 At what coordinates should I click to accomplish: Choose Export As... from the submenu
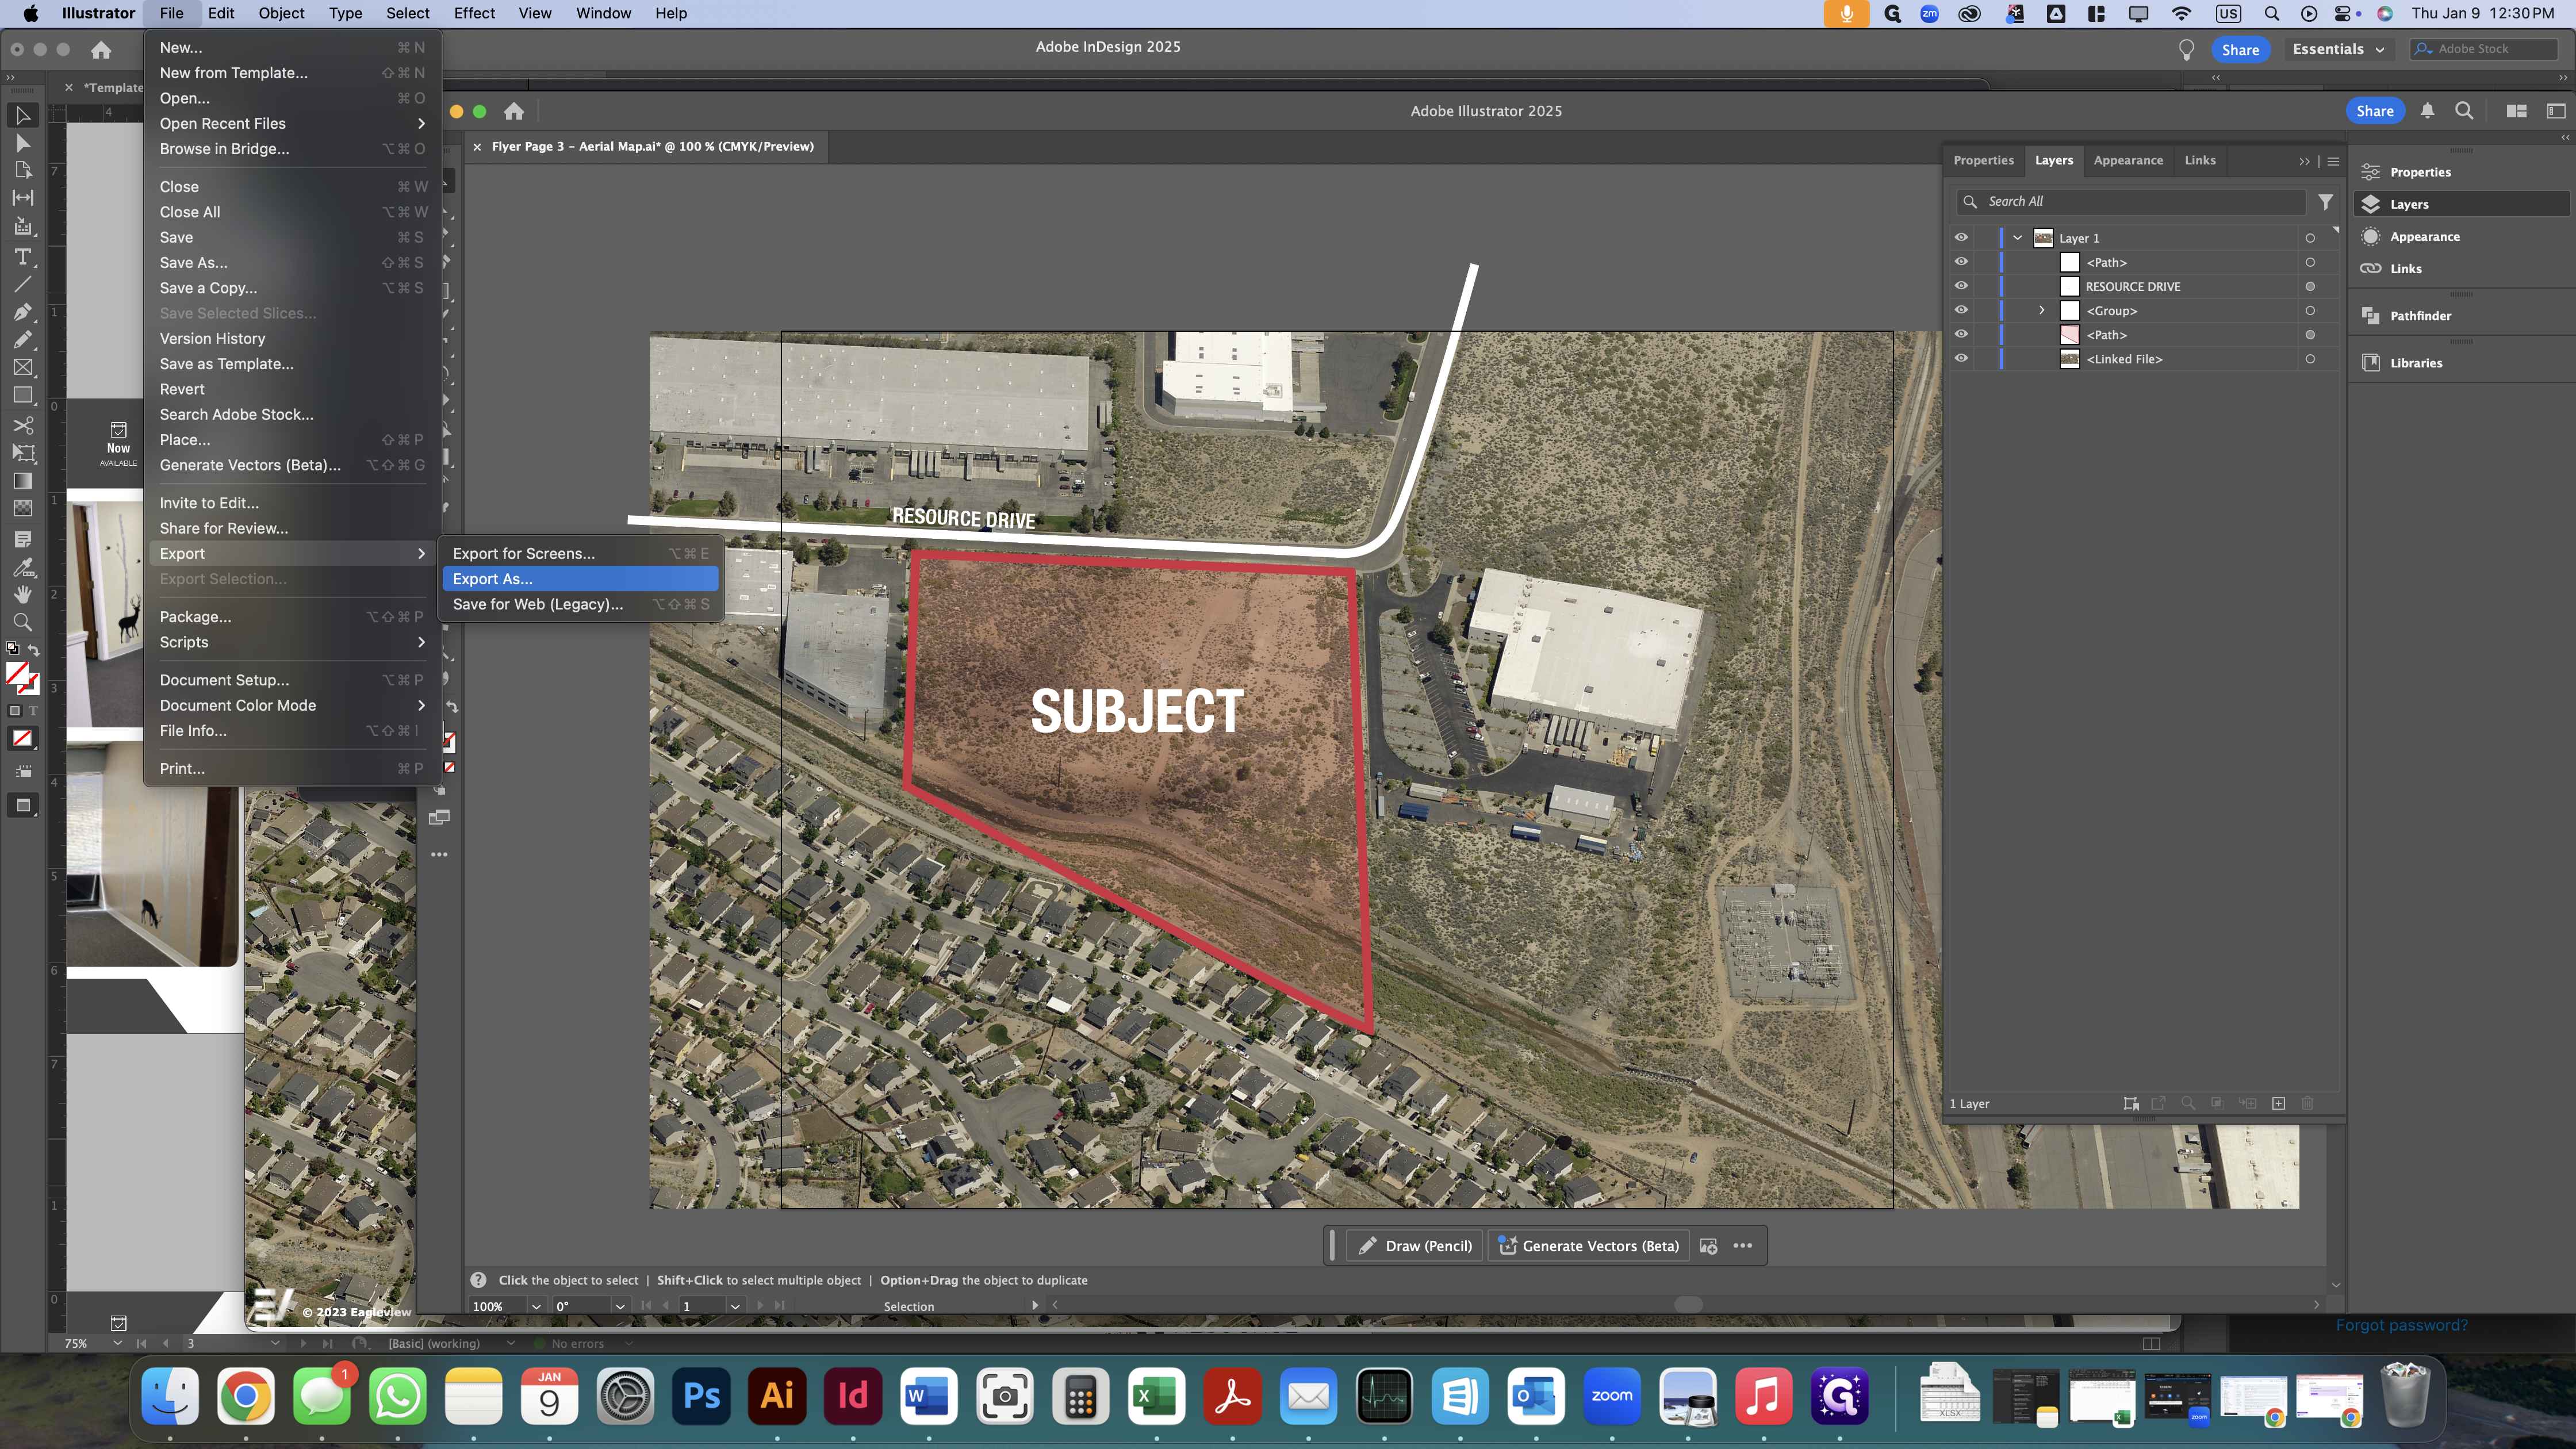[x=580, y=579]
